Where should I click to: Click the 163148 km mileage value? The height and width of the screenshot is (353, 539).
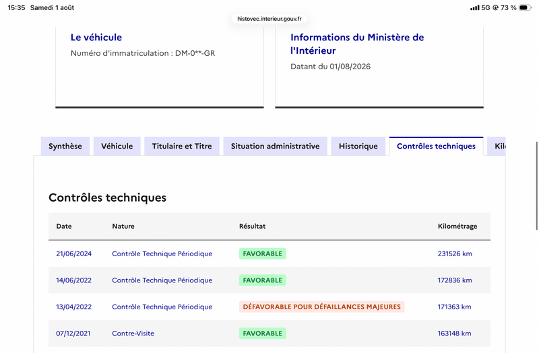click(x=454, y=334)
